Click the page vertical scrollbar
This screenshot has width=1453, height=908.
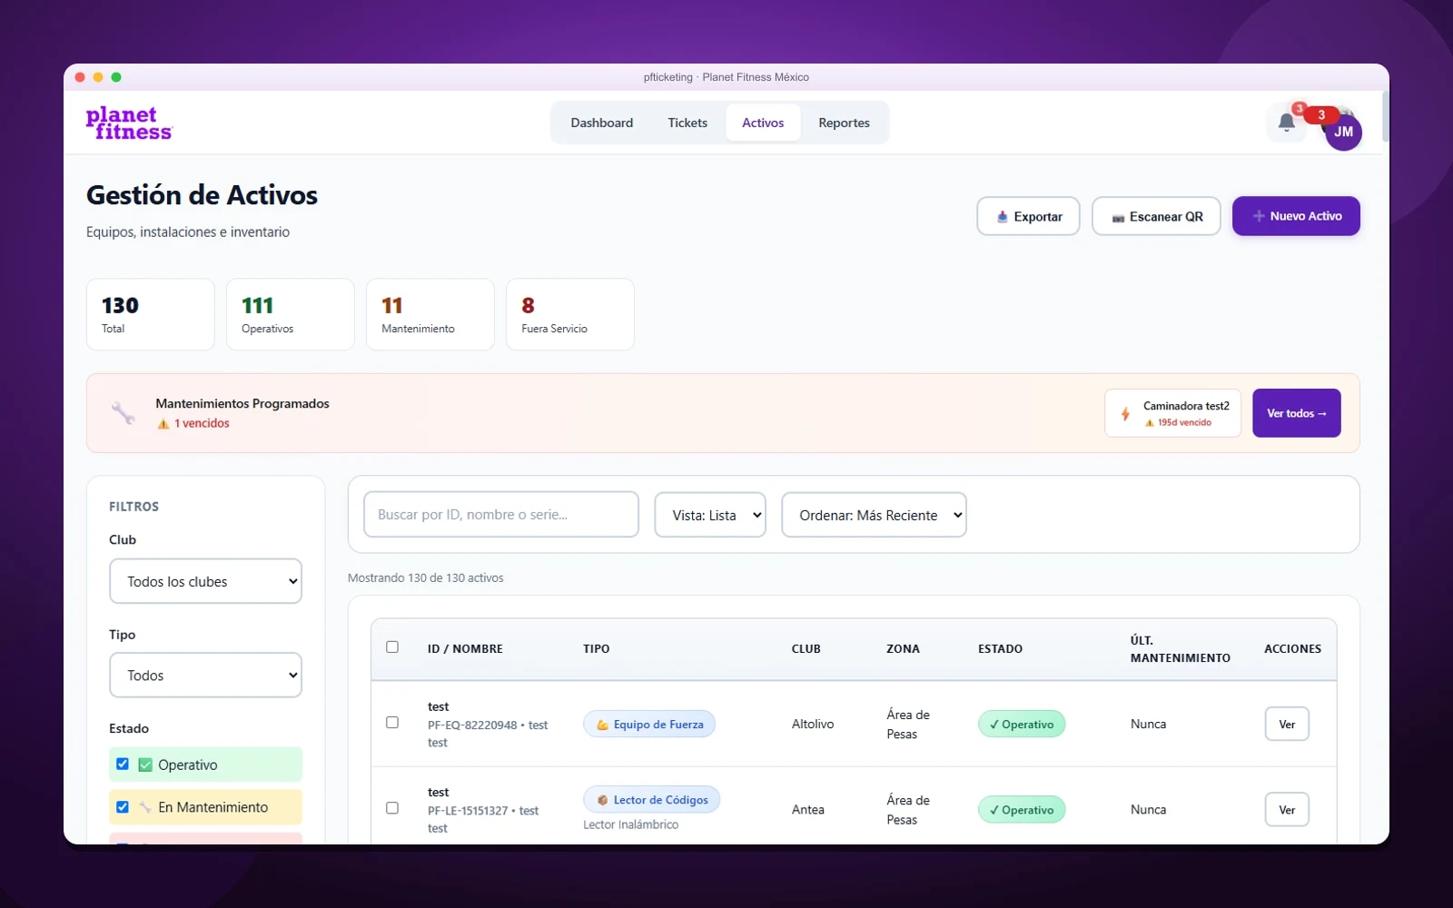tap(1385, 116)
